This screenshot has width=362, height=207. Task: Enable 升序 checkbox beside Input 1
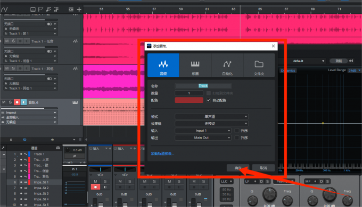[237, 131]
